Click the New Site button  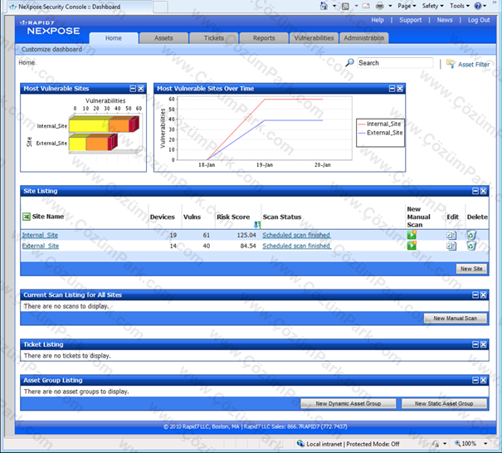471,269
